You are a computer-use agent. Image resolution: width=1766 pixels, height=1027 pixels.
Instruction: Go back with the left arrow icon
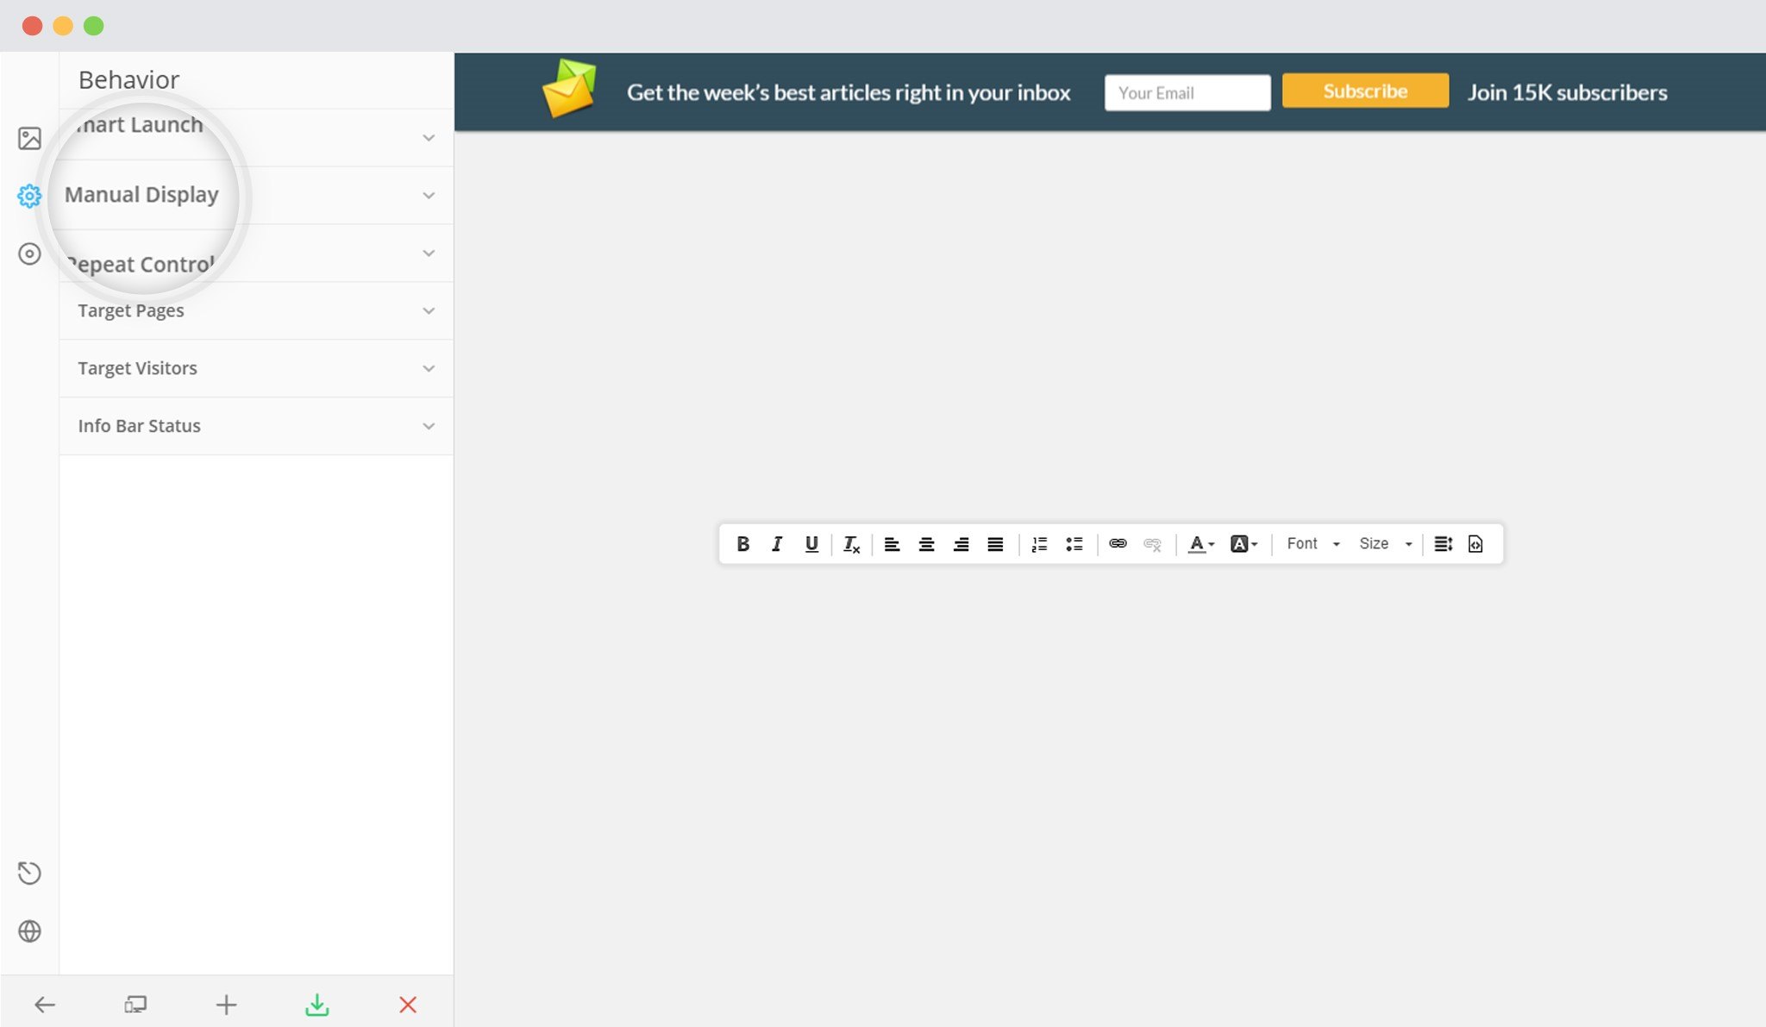45,1005
